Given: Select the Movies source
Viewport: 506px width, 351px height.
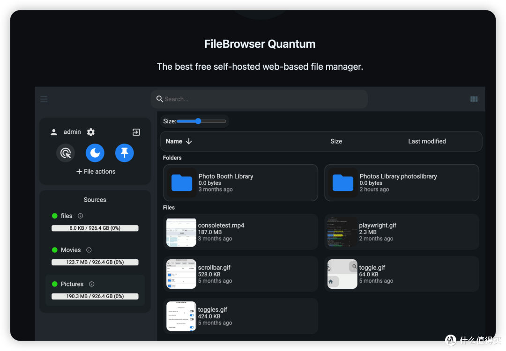Looking at the screenshot, I should [71, 250].
